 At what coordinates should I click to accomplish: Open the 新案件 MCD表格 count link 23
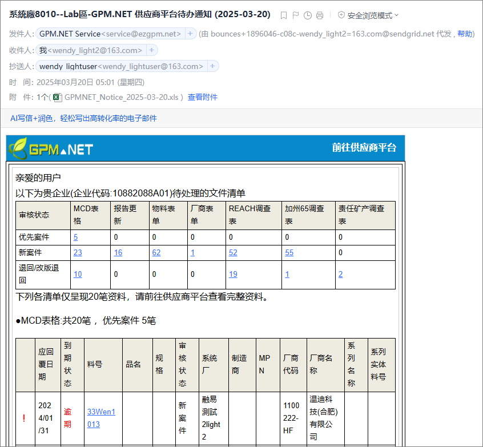pyautogui.click(x=78, y=252)
